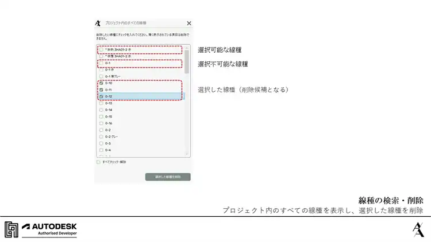The image size is (431, 242).
Task: Select the 0-4 row in list
Action: point(141,150)
